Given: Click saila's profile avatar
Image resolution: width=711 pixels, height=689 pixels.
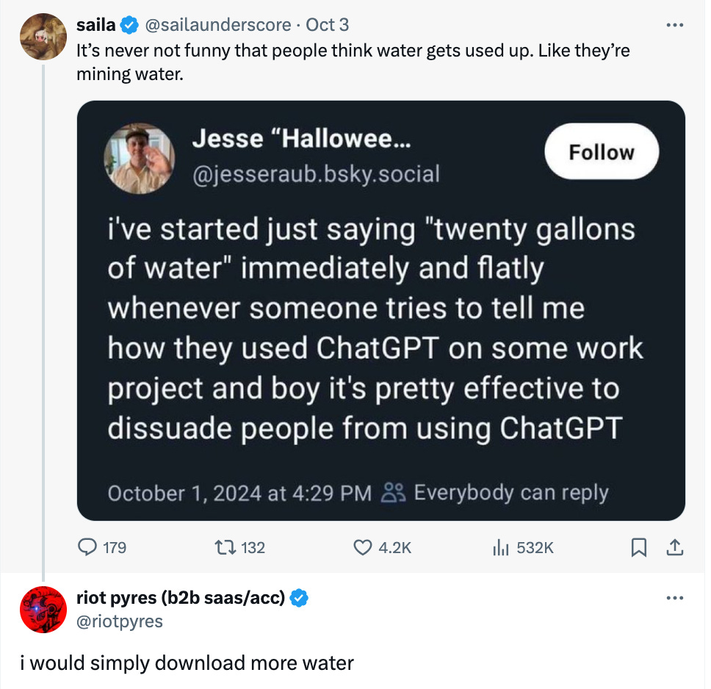Looking at the screenshot, I should [x=42, y=36].
